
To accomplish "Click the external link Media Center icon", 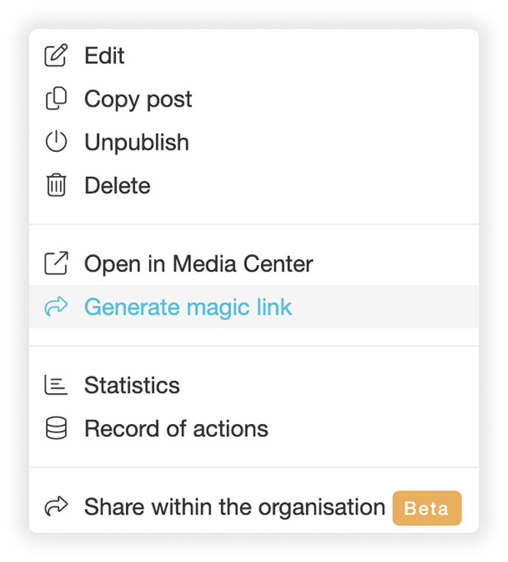I will 56,263.
